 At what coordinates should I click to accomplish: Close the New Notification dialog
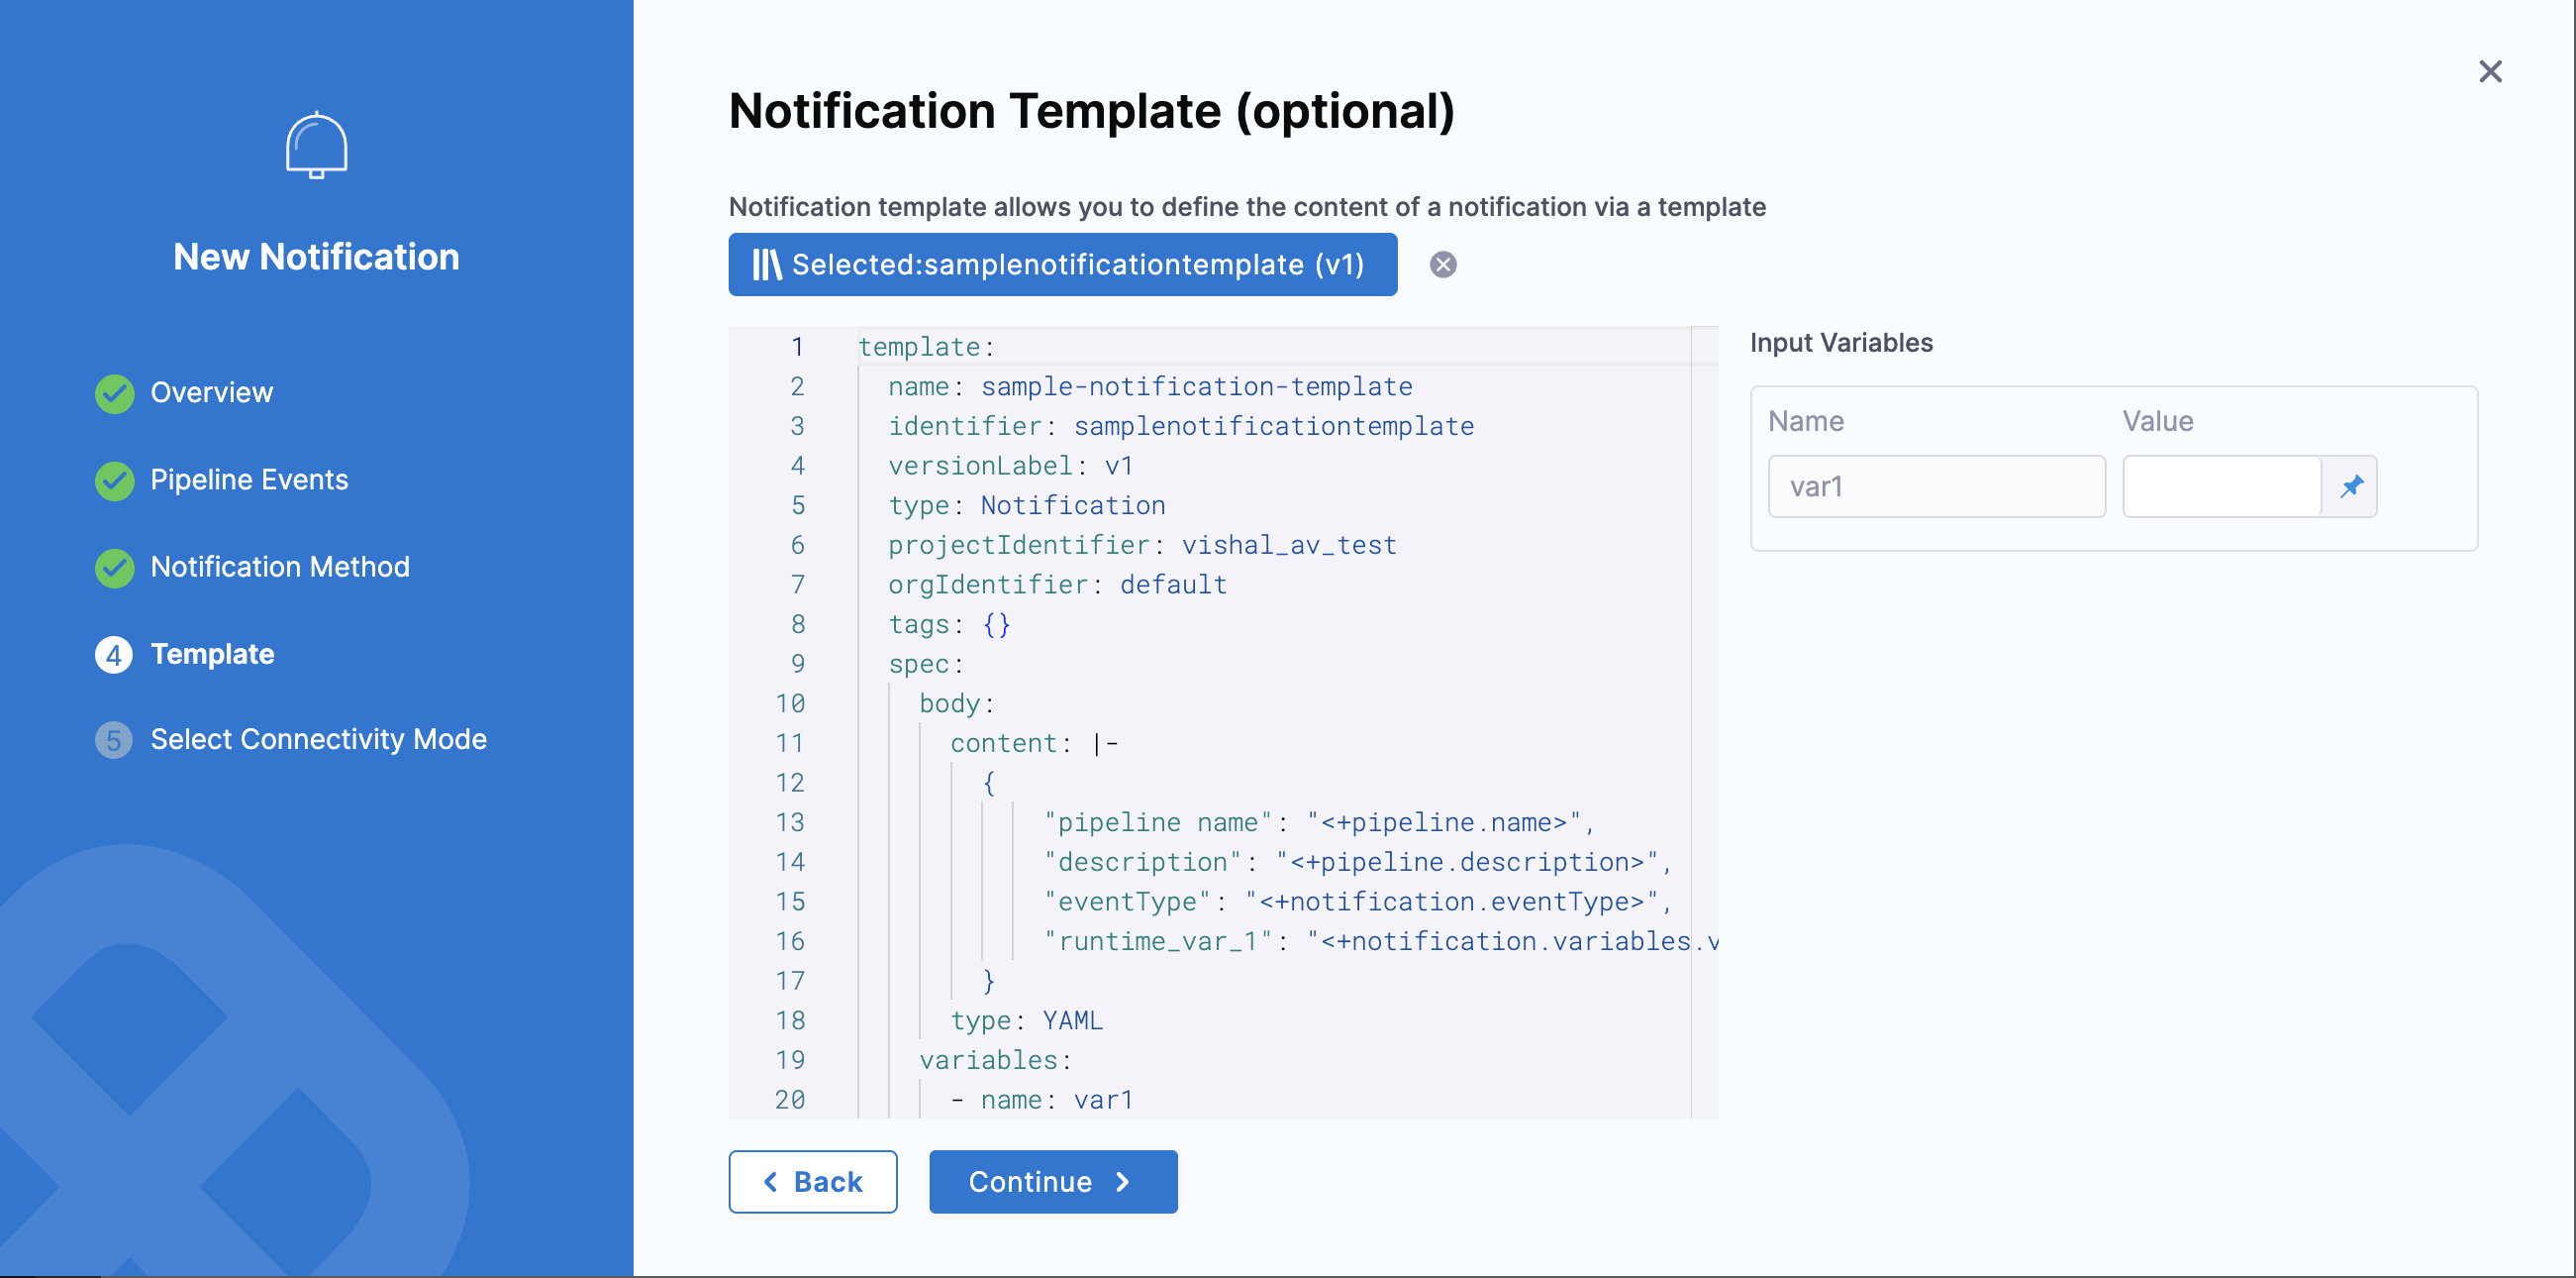[x=2489, y=72]
